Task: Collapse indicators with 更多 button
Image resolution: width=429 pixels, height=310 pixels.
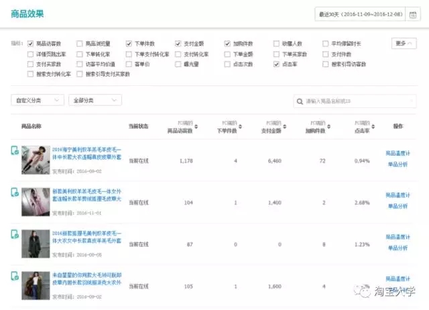Action: coord(404,43)
